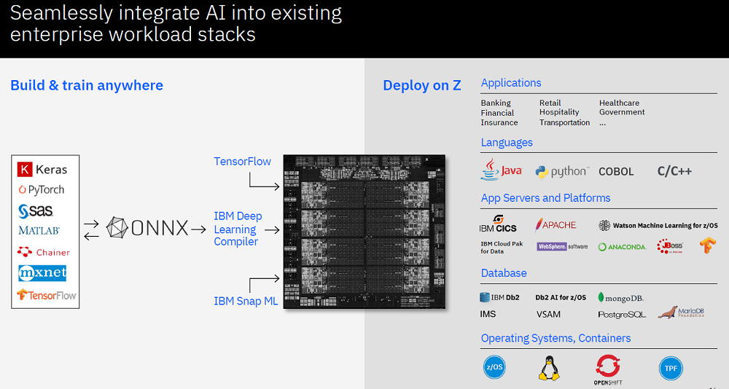Click the WebSphere software logo
Image resolution: width=729 pixels, height=389 pixels.
tap(562, 246)
